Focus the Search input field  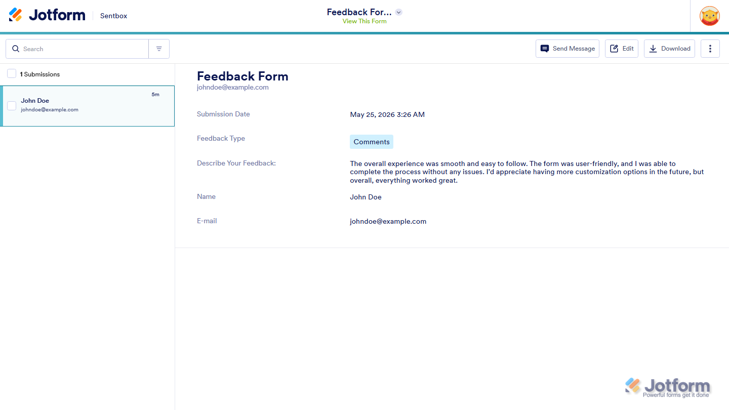(x=77, y=49)
